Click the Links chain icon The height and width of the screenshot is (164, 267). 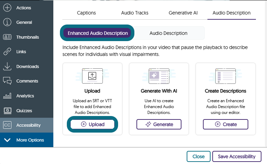pyautogui.click(x=7, y=51)
